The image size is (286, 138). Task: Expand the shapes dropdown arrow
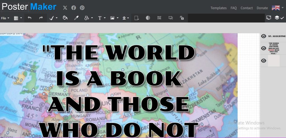coord(92,18)
